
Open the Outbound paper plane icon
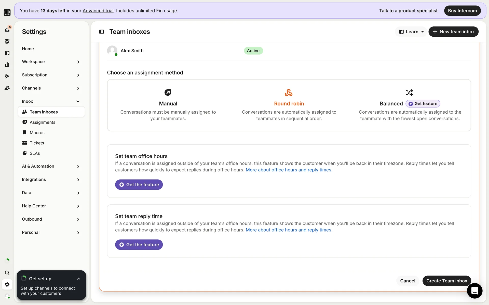pos(7,76)
